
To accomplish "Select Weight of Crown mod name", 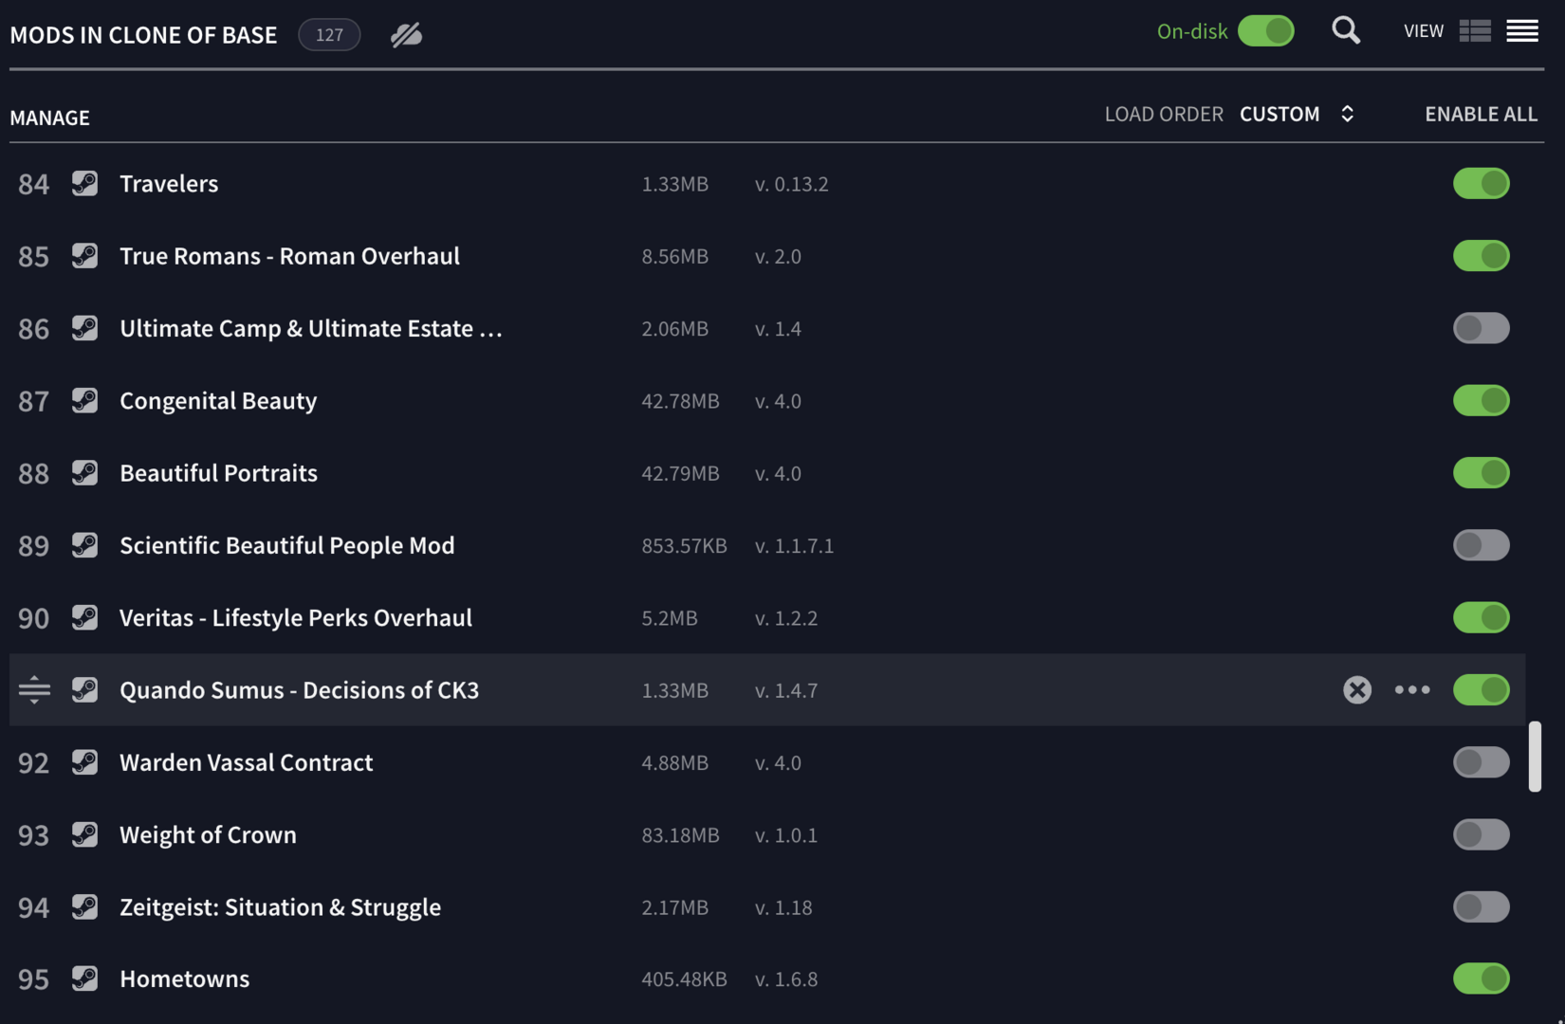I will click(x=209, y=834).
